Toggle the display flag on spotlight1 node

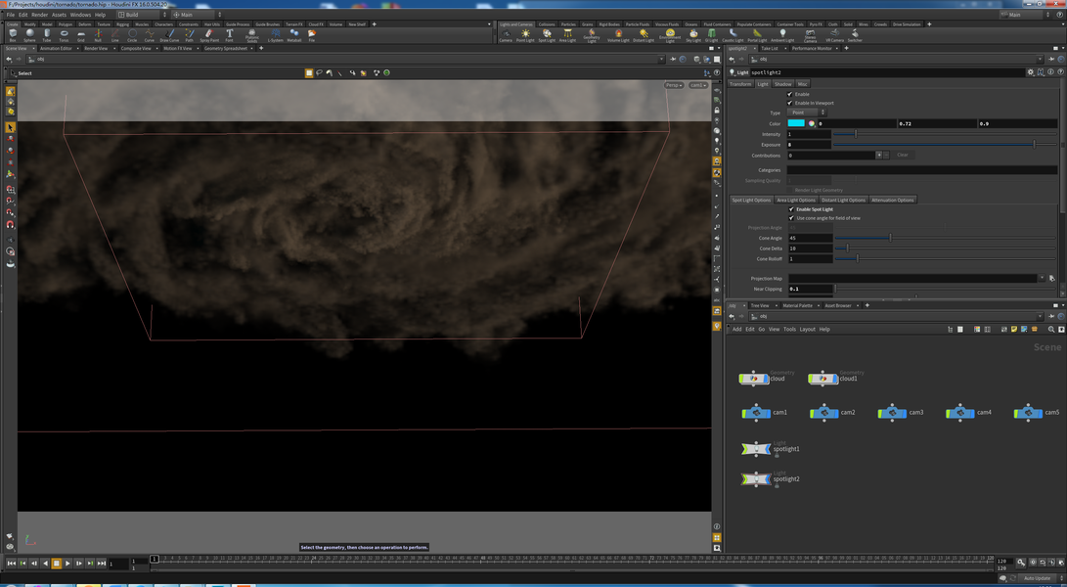767,449
